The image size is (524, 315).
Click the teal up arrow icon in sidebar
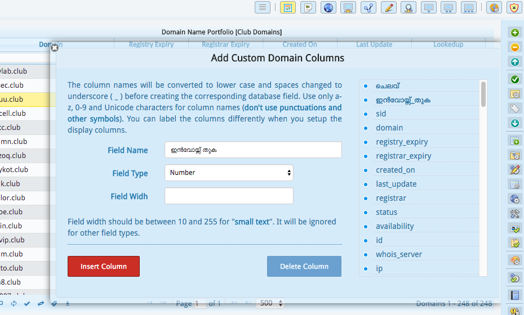tap(514, 62)
